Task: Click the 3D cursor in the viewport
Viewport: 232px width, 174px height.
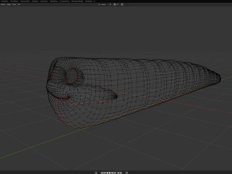Action: [68, 88]
